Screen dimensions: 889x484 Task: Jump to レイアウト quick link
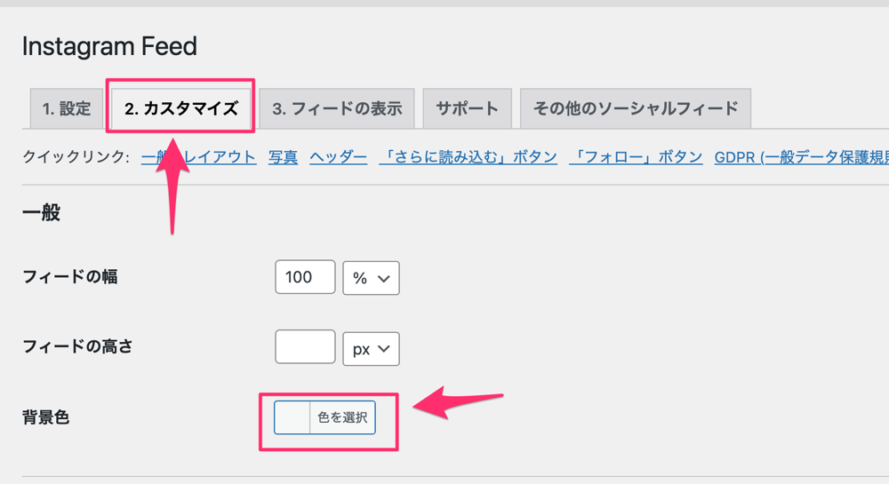point(220,157)
